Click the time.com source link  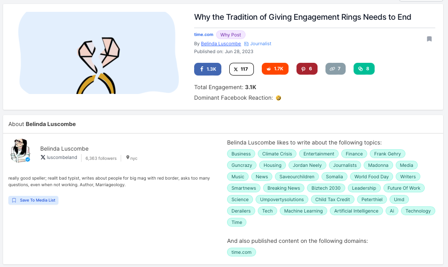203,35
